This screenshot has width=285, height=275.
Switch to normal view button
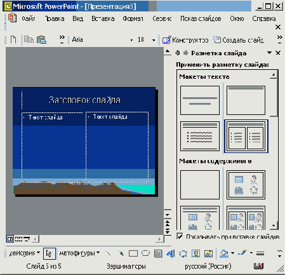coord(10,239)
